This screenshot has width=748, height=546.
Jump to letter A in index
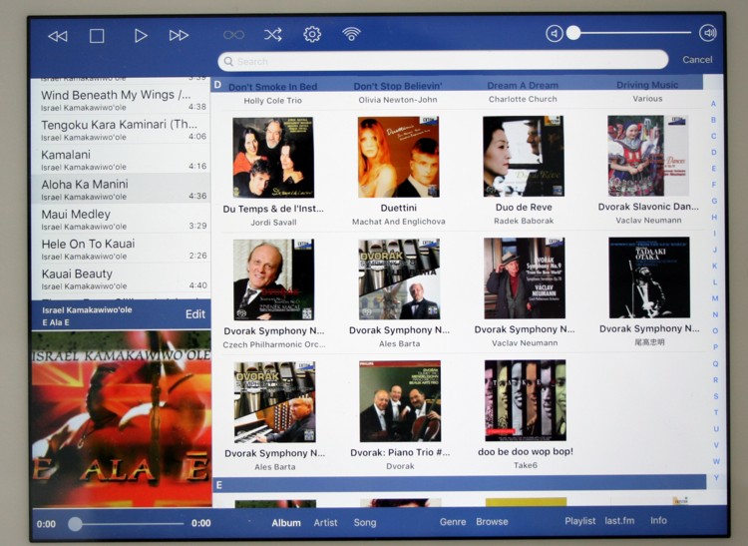coord(713,104)
